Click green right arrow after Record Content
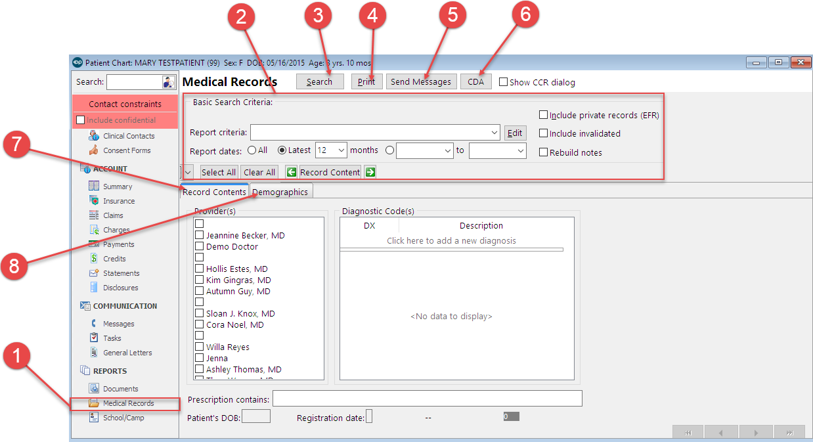Viewport: 813px width, 442px height. click(370, 172)
